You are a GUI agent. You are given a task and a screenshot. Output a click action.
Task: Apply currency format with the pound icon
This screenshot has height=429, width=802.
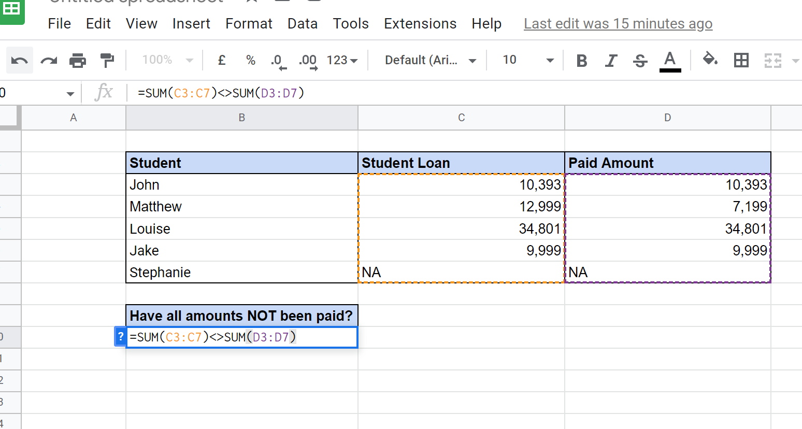click(222, 60)
